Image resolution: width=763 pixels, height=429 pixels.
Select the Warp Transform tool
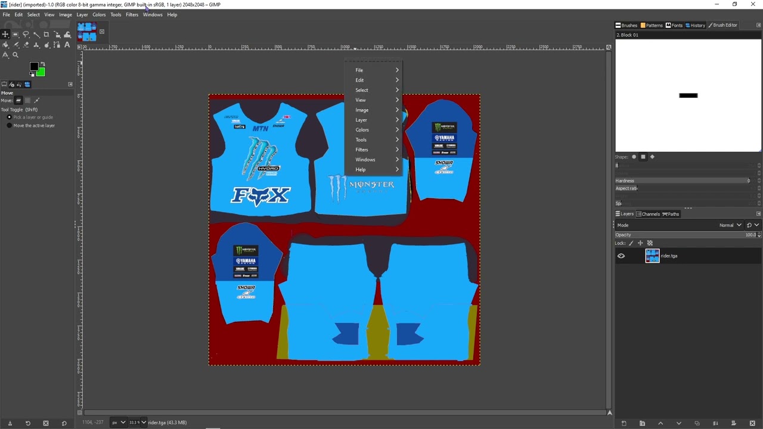(67, 35)
